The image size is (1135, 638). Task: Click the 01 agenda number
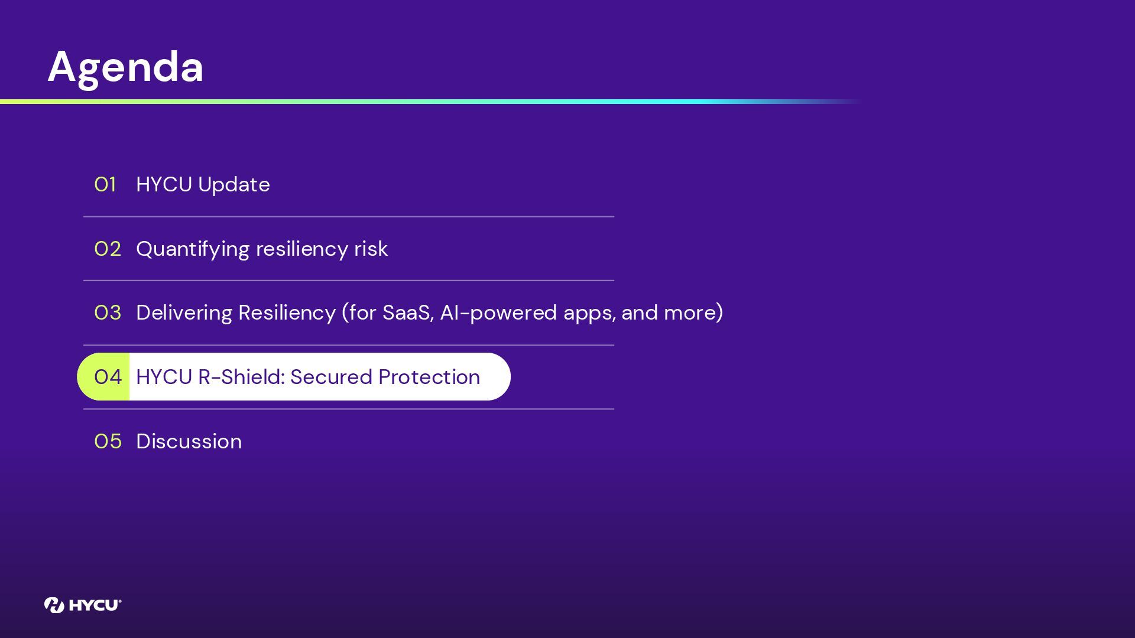tap(105, 185)
